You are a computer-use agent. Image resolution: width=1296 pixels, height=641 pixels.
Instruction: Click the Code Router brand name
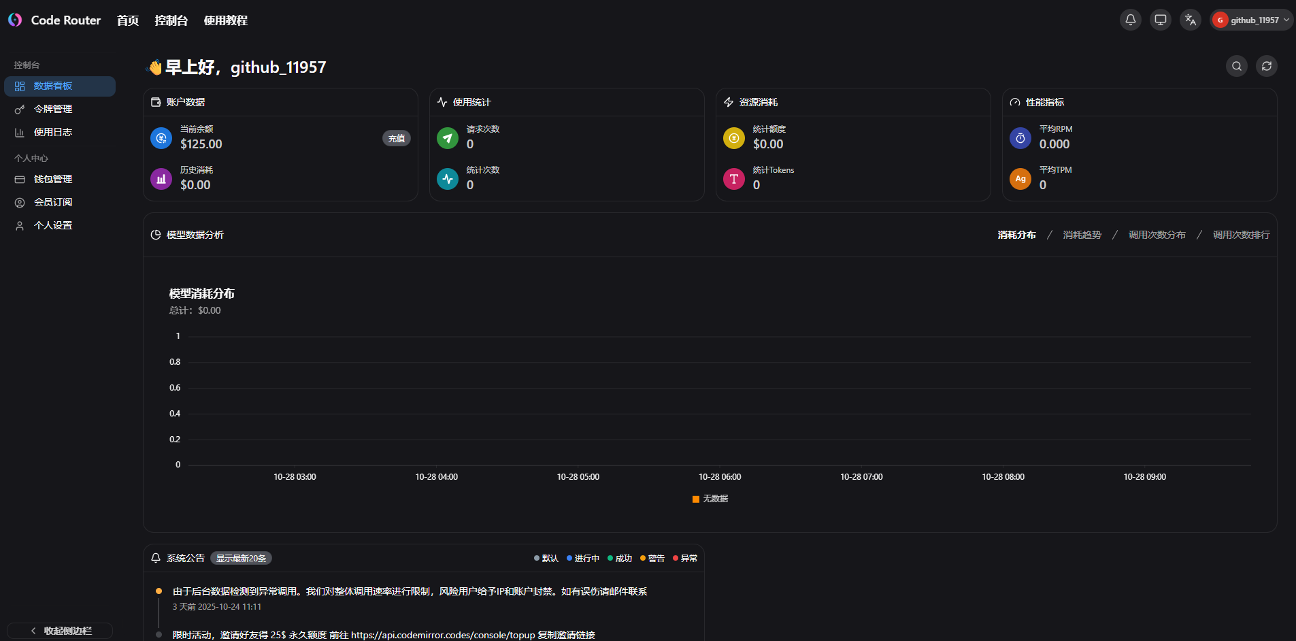[x=66, y=20]
